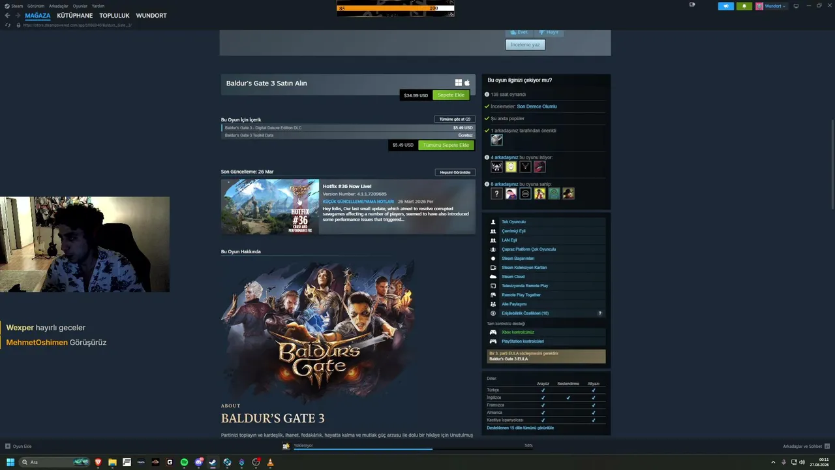Open the Arkadaşlar menu
Viewport: 835px width, 470px height.
pos(59,6)
